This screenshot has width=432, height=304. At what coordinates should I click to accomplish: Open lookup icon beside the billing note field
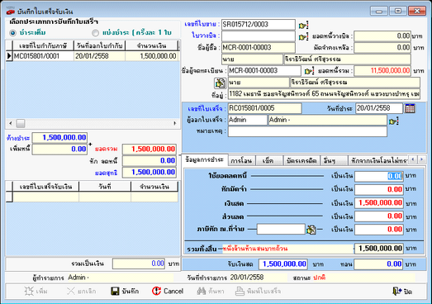303,36
